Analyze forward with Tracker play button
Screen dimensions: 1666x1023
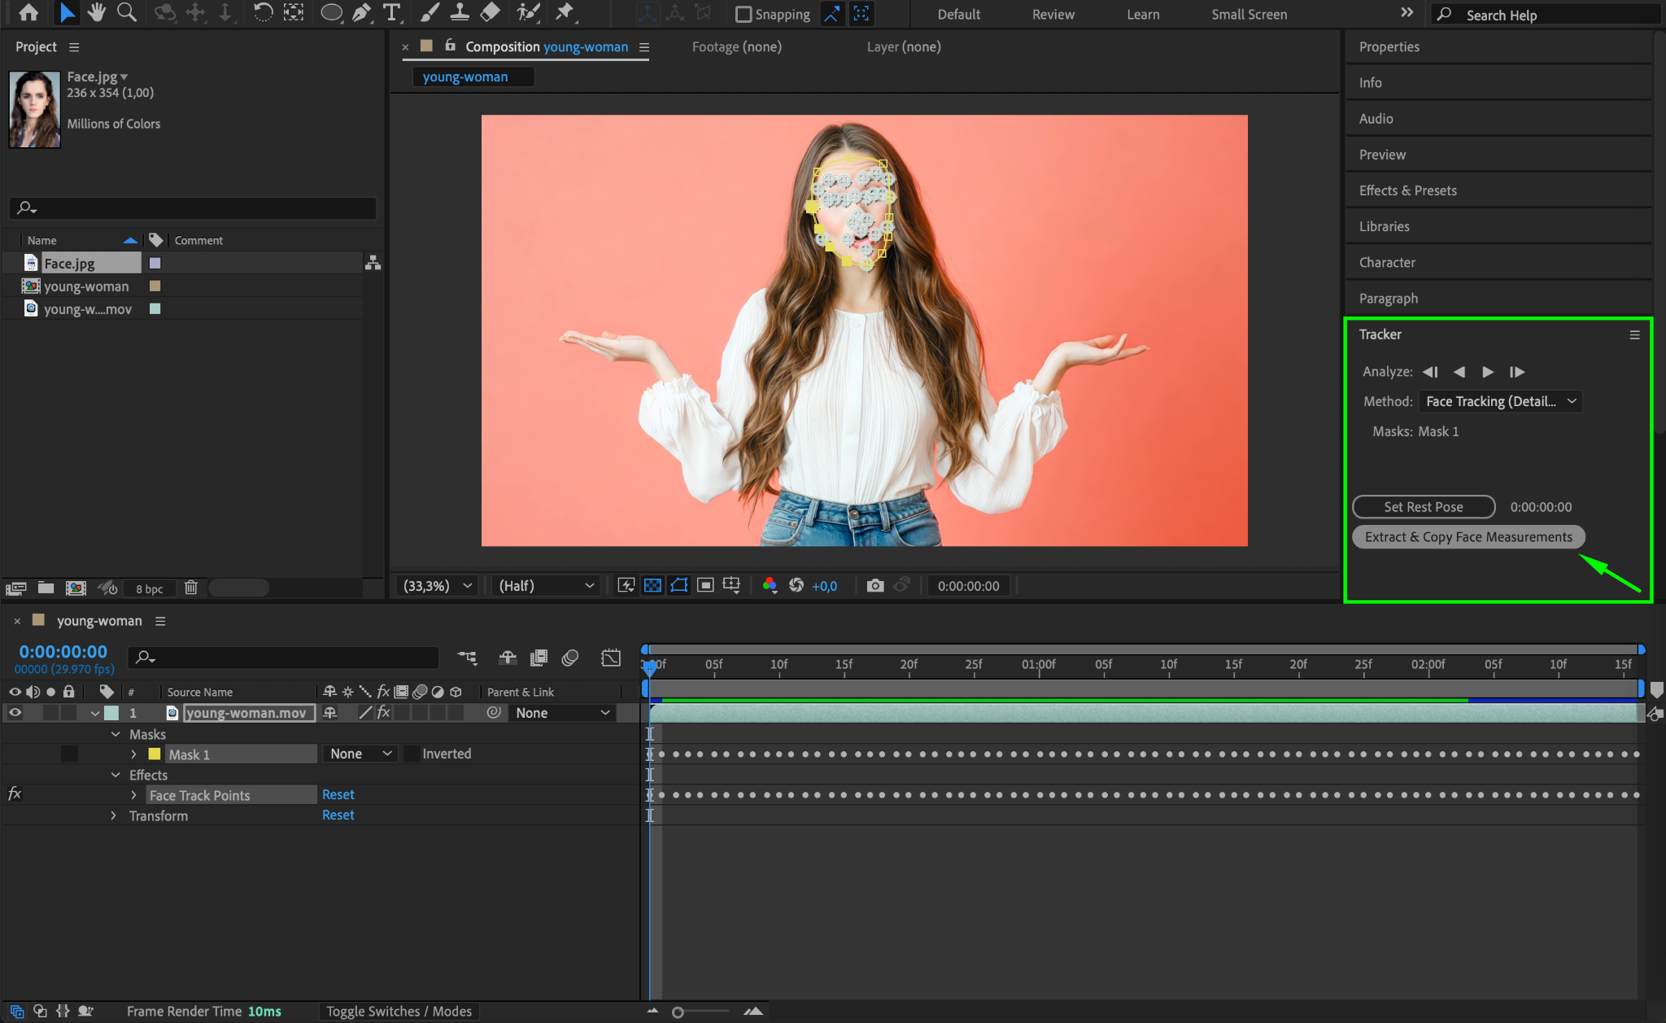pos(1488,372)
